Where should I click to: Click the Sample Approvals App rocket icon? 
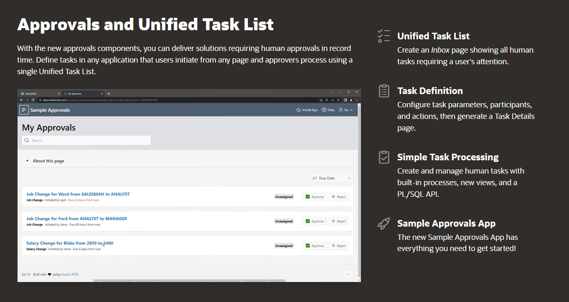click(384, 223)
